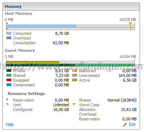This screenshot has width=144, height=132.
Task: Click the Ballooned yellow legend swatch
Action: coord(75,71)
